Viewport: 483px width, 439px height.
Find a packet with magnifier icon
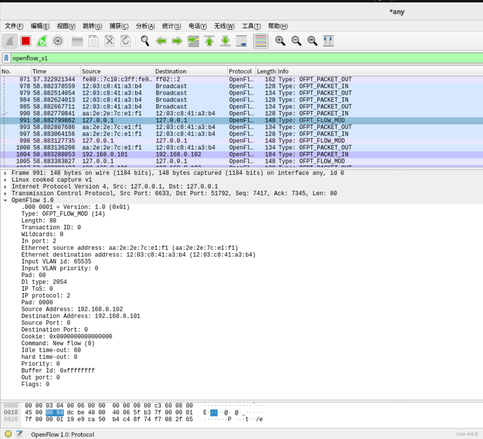coord(145,41)
